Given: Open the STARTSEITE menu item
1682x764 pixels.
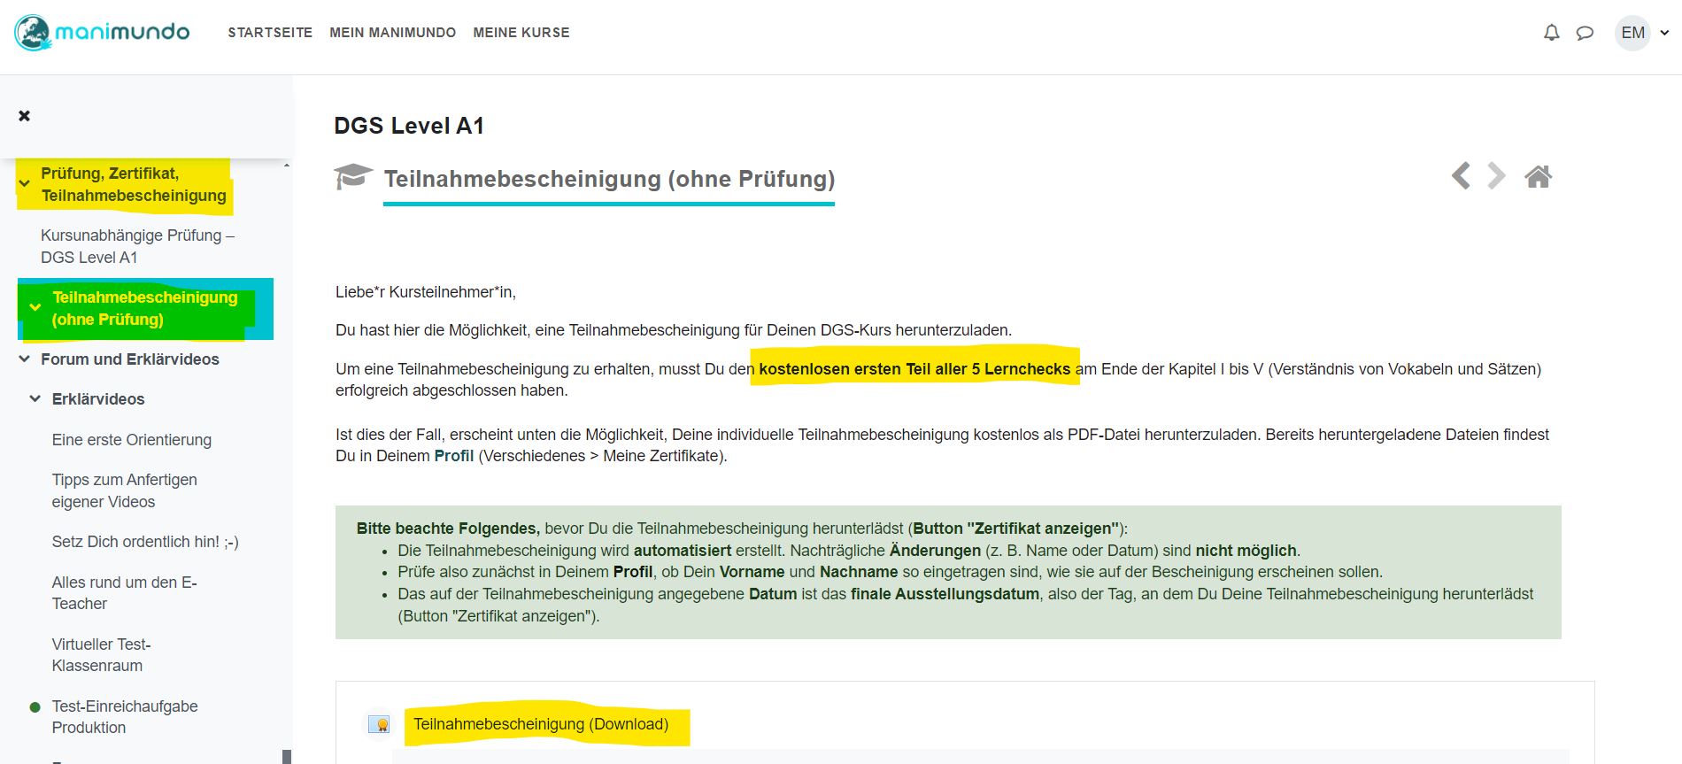Looking at the screenshot, I should [270, 33].
